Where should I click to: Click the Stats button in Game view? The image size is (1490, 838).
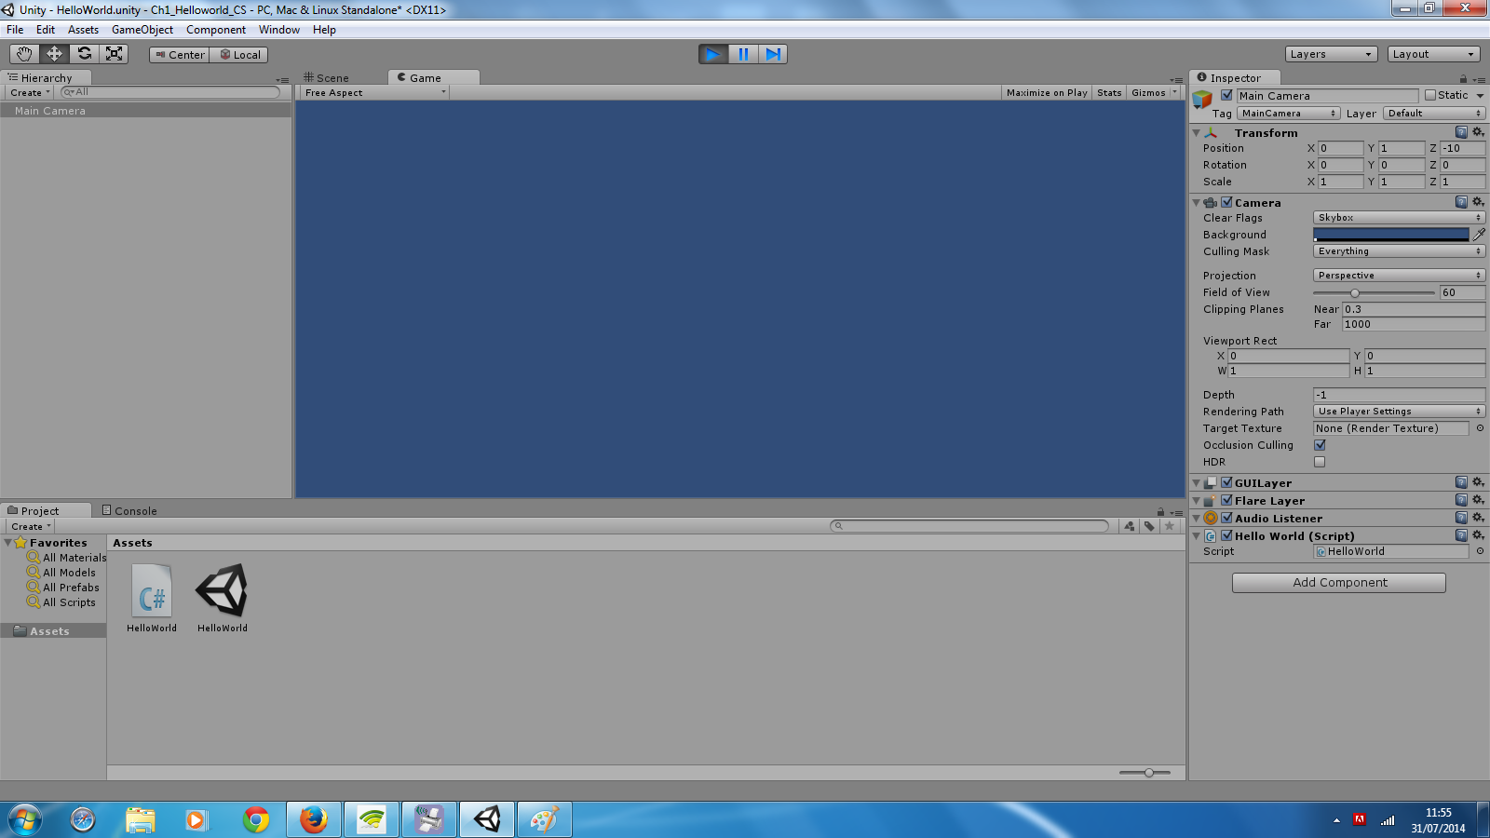pyautogui.click(x=1109, y=92)
